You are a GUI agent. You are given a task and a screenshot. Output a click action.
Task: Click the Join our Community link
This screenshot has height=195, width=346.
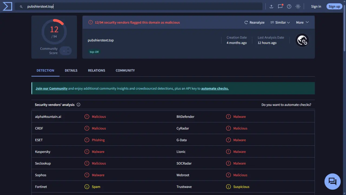tap(52, 88)
